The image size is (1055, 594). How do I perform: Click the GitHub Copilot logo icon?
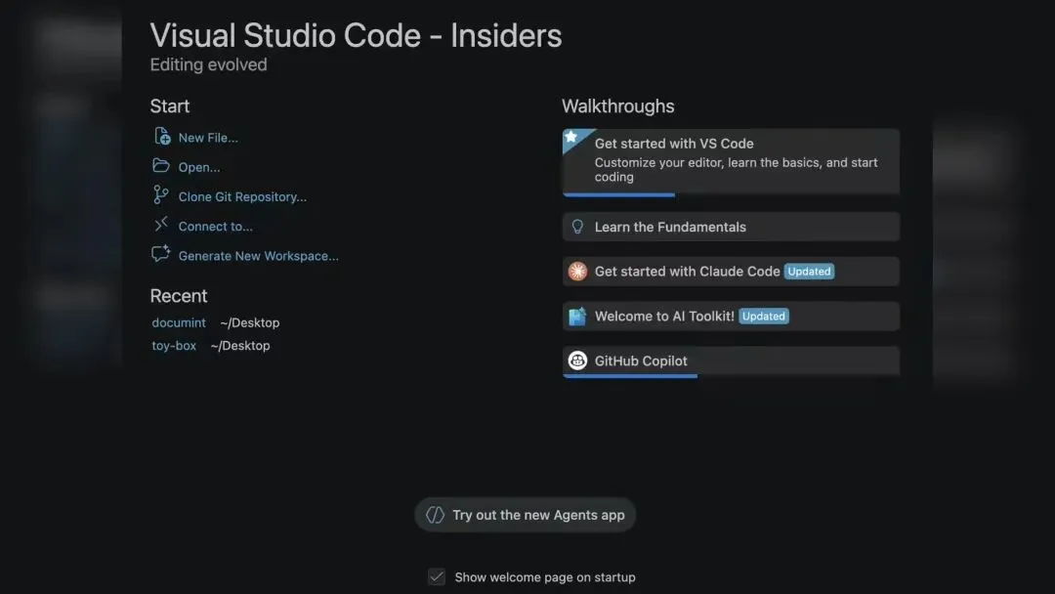pos(577,361)
